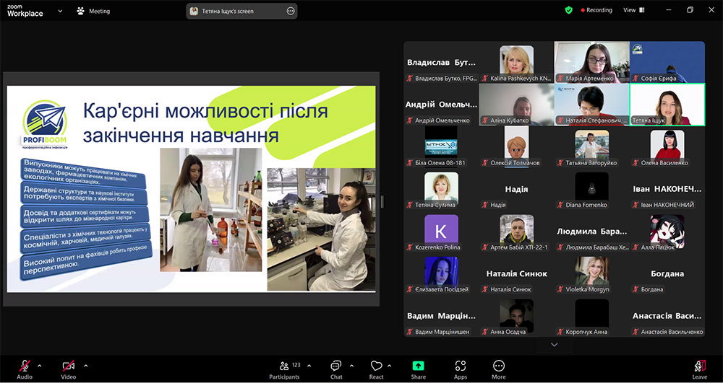
Task: Click muted mic icon beside Коропчук Анна
Action: coord(560,332)
